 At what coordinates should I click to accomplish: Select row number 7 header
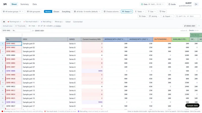pyautogui.click(x=3, y=67)
